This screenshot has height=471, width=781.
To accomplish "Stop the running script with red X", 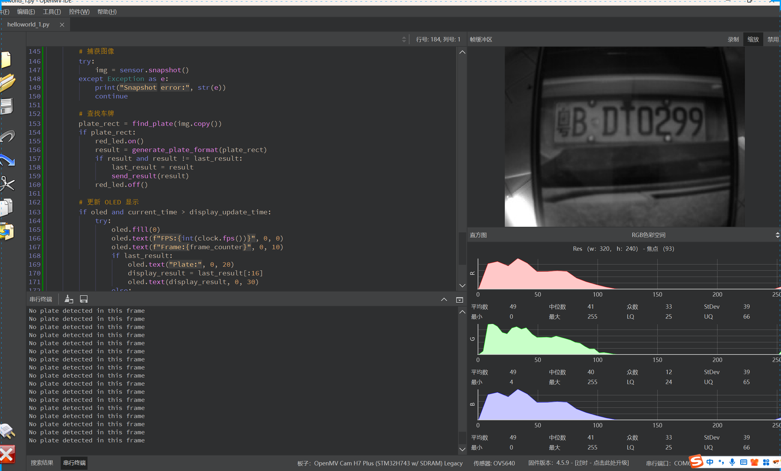I will 7,454.
